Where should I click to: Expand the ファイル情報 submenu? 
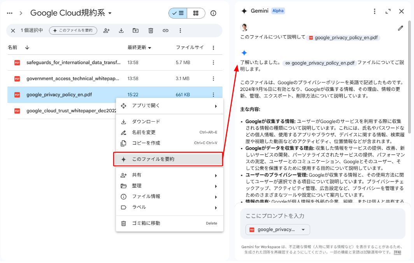170,196
